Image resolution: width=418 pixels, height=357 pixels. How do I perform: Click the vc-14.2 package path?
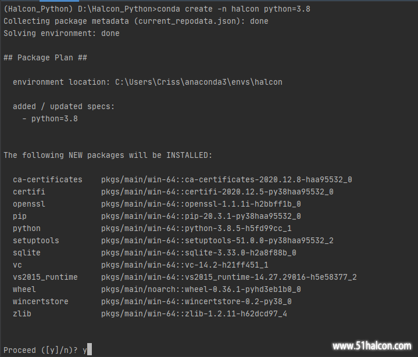185,265
